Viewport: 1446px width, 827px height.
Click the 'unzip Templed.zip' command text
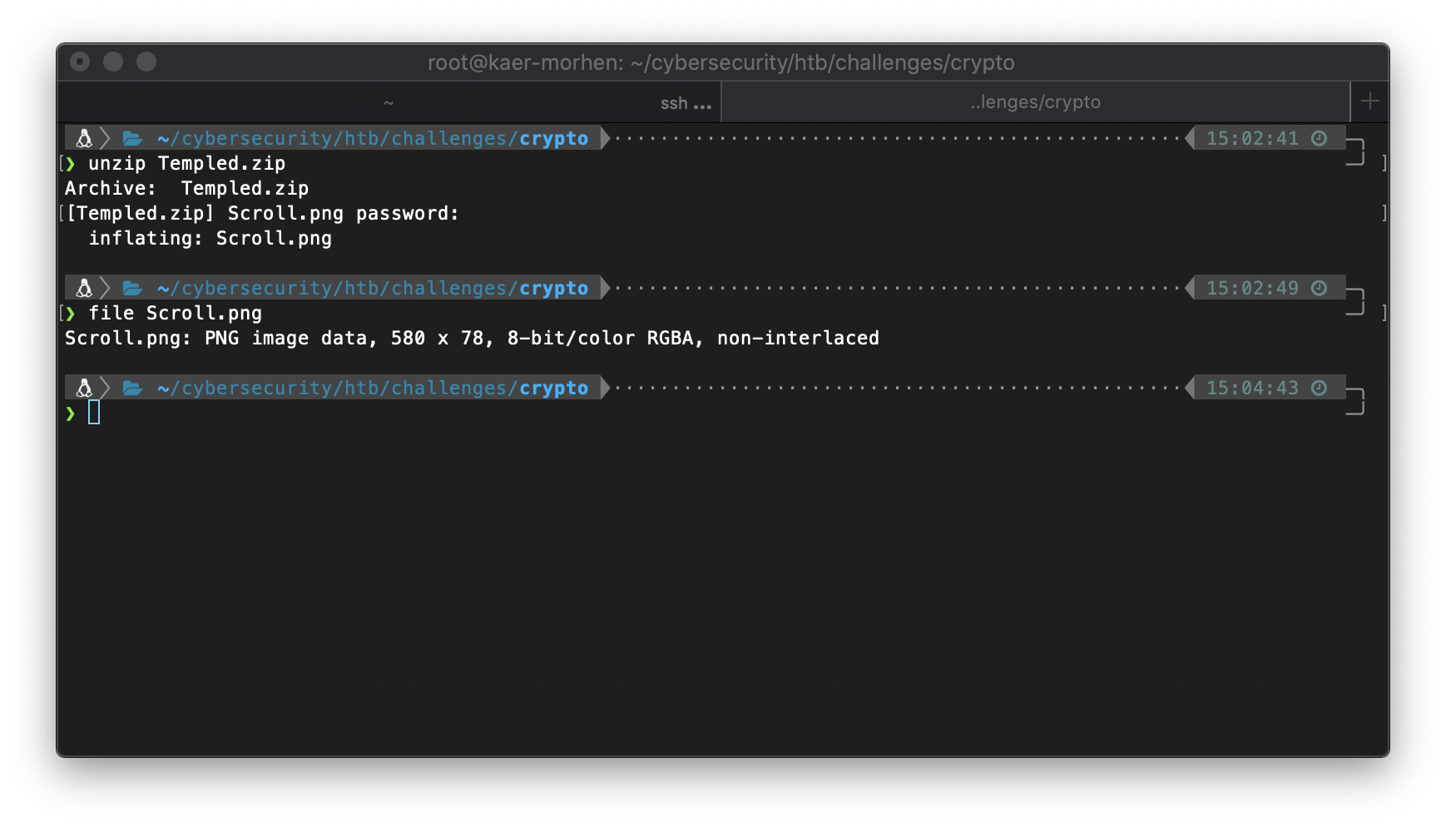coord(187,163)
